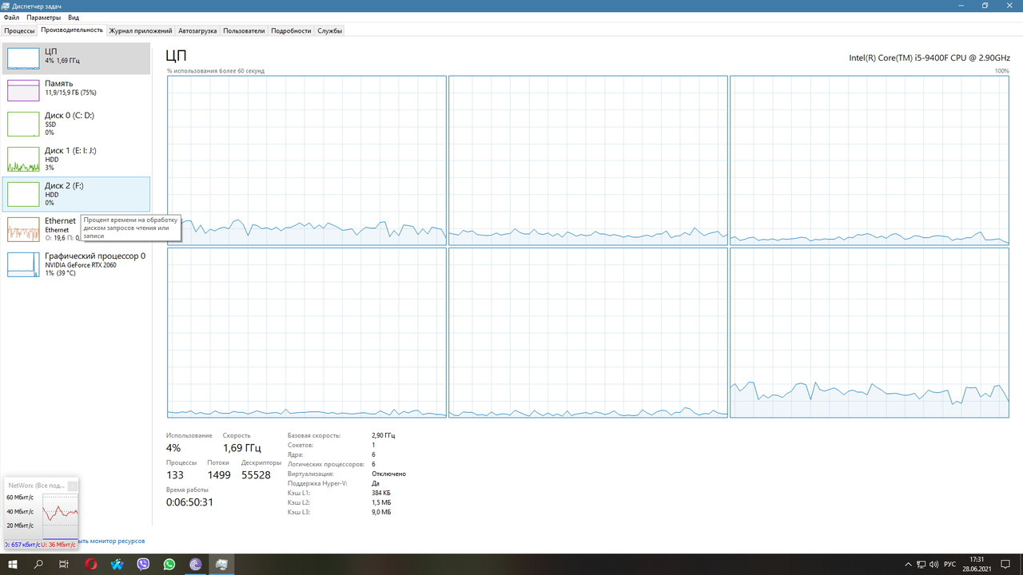Click the processes count 133

pyautogui.click(x=175, y=475)
